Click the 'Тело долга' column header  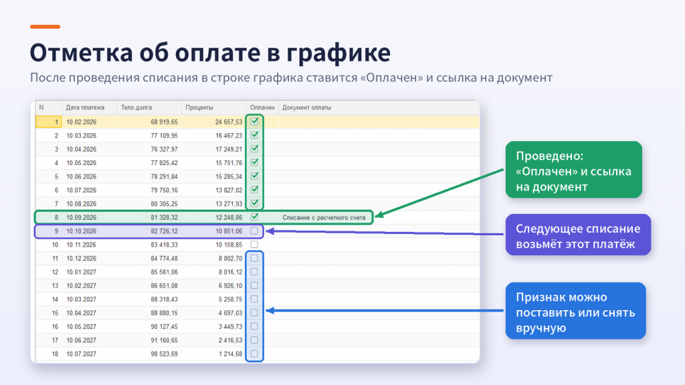pos(149,108)
